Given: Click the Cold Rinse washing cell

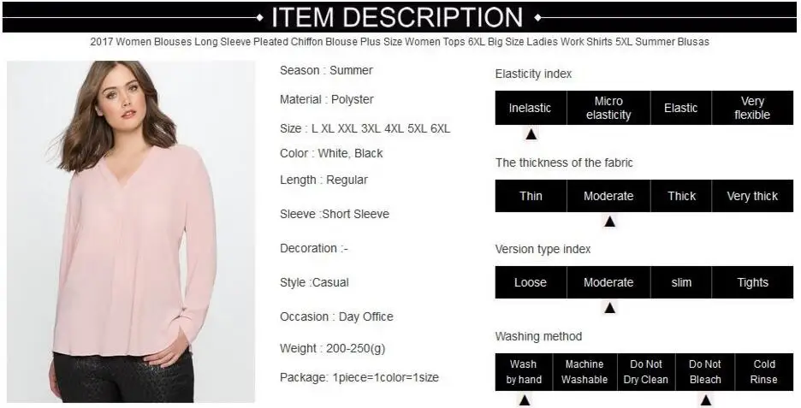Looking at the screenshot, I should point(764,372).
